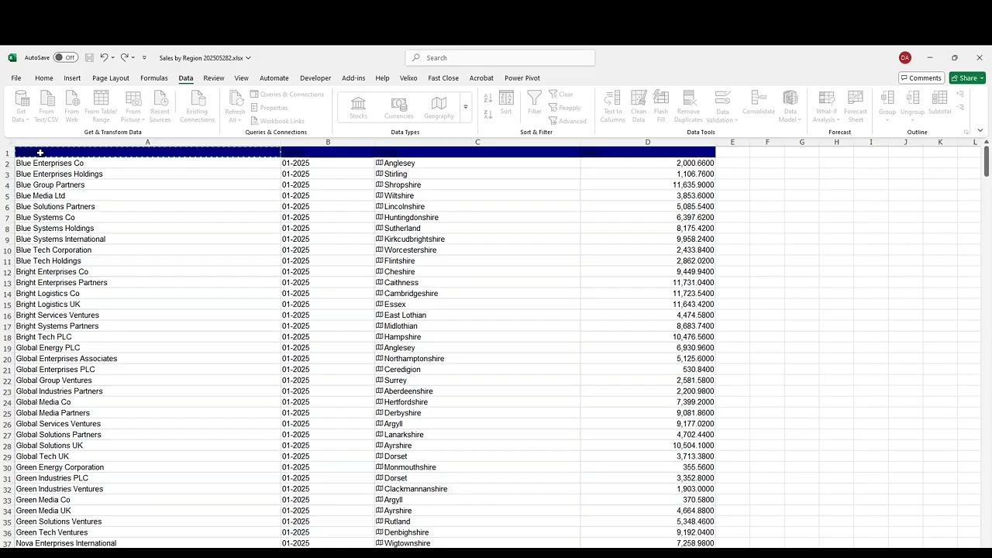Click Sort A to Z icon

[x=487, y=98]
